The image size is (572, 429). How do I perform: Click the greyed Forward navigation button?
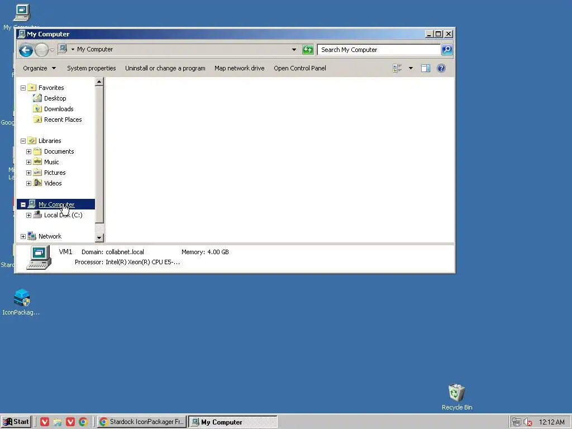[x=41, y=50]
